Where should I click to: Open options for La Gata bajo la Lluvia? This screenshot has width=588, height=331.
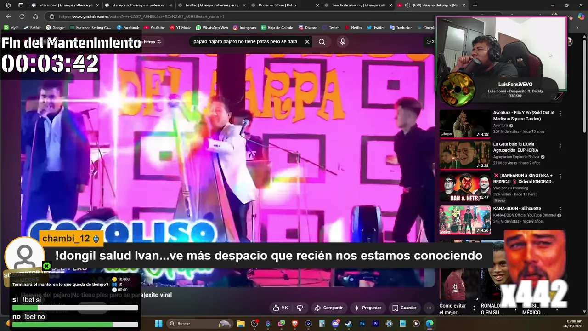(x=560, y=145)
